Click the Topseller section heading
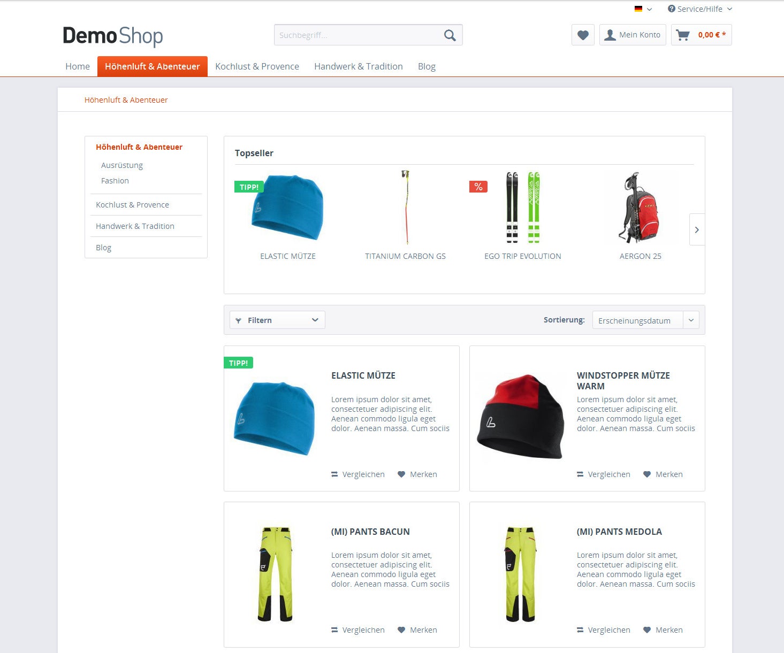Screen dimensions: 784x653 (x=254, y=153)
